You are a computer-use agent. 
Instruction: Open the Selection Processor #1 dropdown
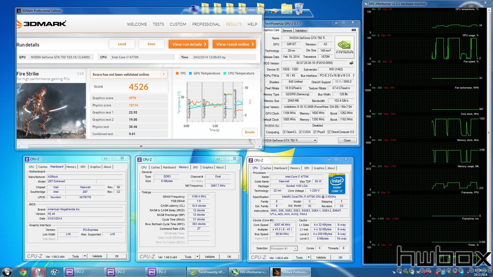click(284, 249)
